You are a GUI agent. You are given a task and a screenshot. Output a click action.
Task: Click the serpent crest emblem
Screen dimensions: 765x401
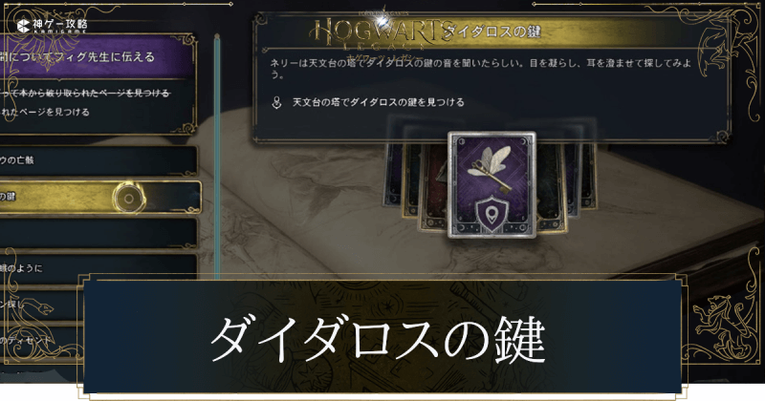tap(31, 313)
